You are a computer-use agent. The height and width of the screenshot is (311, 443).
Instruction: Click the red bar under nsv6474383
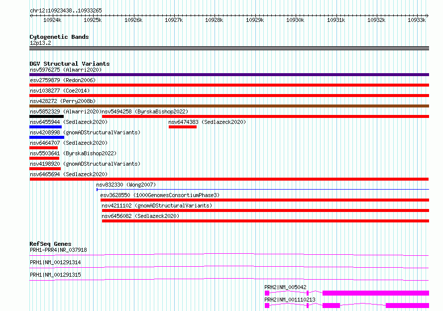pyautogui.click(x=182, y=127)
